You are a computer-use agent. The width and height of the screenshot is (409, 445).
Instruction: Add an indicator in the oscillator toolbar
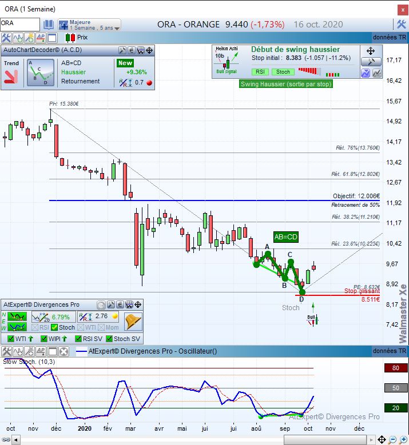tap(18, 352)
